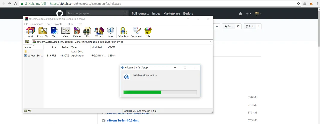
Task: Click the Explore link on GitHub
Action: (188, 14)
